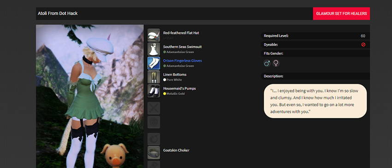Open Glamour Set For Healers button
Image resolution: width=392 pixels, height=168 pixels.
click(x=341, y=14)
